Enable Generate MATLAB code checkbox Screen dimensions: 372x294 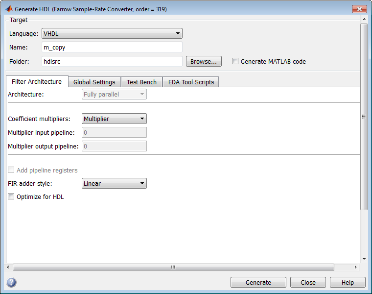coord(235,61)
